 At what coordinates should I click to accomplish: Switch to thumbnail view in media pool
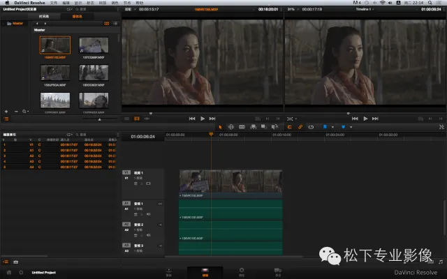107,23
